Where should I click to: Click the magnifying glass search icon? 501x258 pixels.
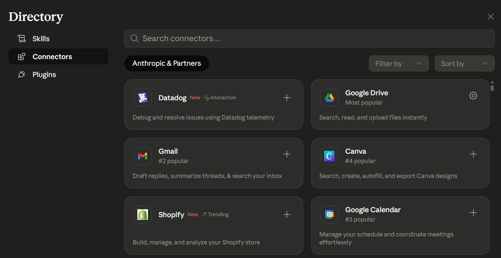point(134,39)
